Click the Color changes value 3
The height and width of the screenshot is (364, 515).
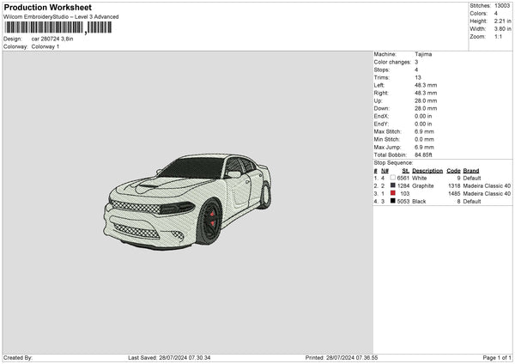[416, 62]
